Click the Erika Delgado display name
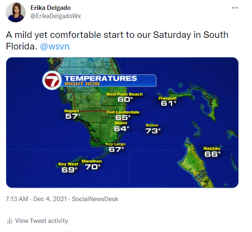 click(x=51, y=8)
